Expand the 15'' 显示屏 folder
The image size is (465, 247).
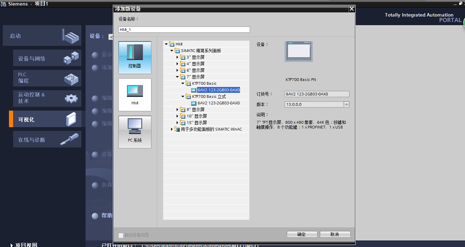[x=177, y=123]
